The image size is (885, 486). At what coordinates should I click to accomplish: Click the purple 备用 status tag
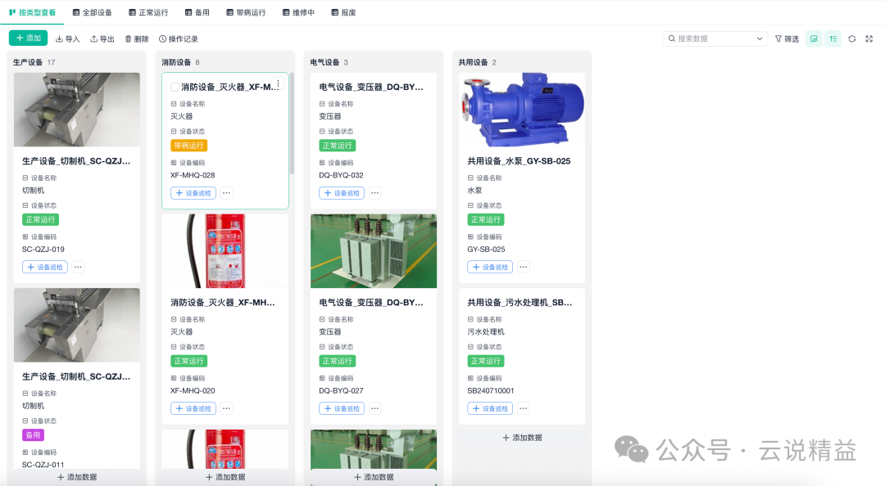(x=33, y=434)
